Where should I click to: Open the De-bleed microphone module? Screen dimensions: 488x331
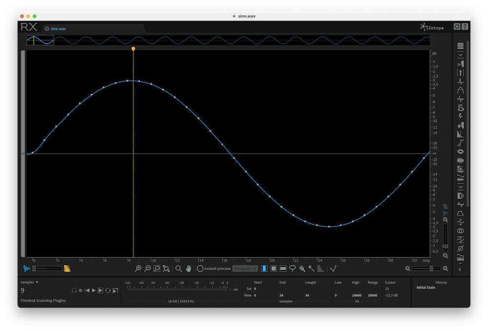coord(460,73)
